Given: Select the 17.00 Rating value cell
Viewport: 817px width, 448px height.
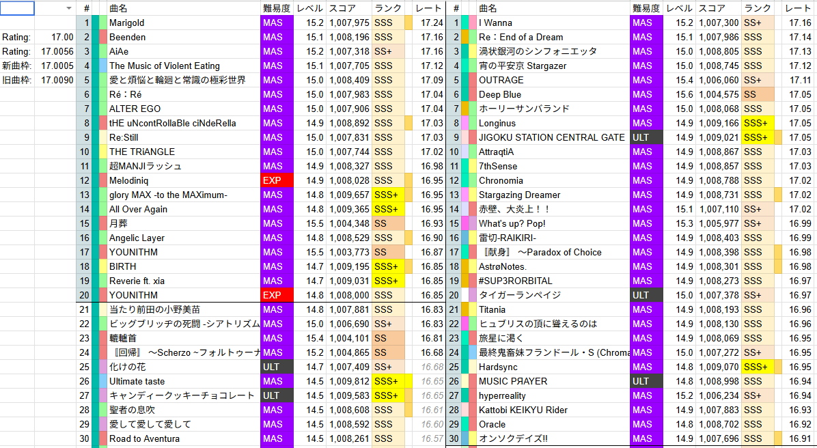Looking at the screenshot, I should tap(55, 37).
